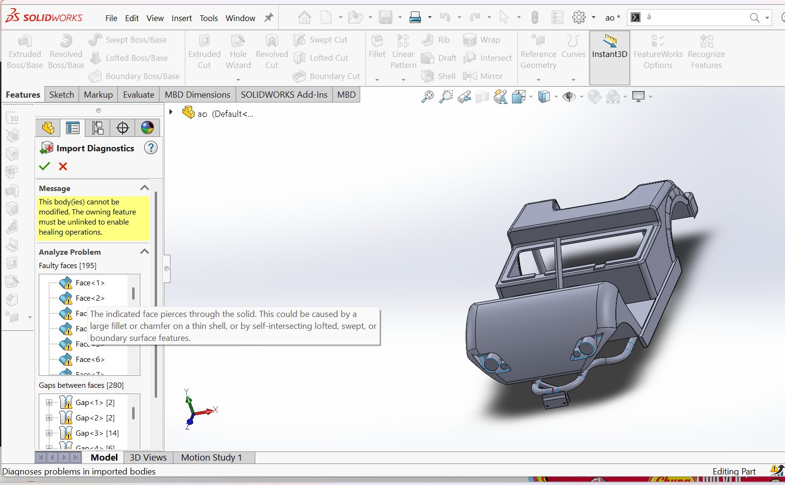Select the Revolved Boss/Base tool

coord(66,52)
